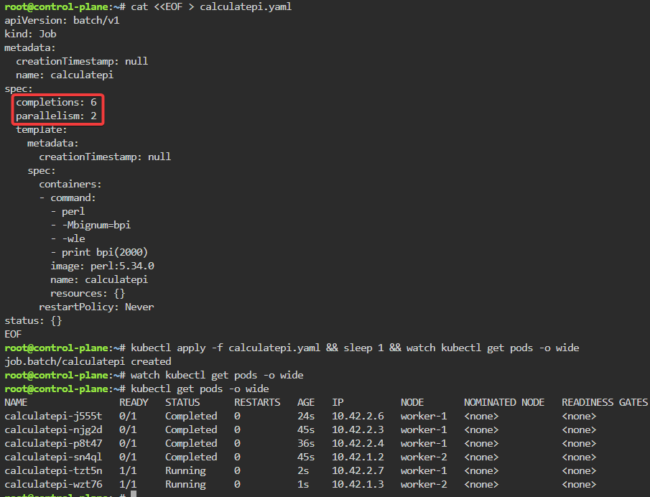Image resolution: width=650 pixels, height=497 pixels.
Task: Click the 'parallelism: 2' line
Action: (56, 116)
